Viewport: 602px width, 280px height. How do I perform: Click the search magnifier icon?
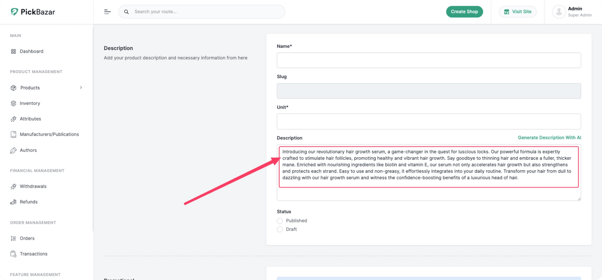coord(126,12)
